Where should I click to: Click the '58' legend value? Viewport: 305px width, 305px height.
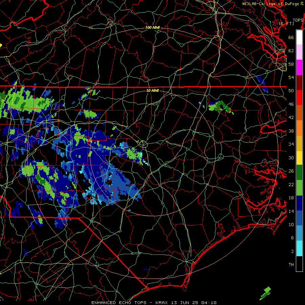(291, 64)
